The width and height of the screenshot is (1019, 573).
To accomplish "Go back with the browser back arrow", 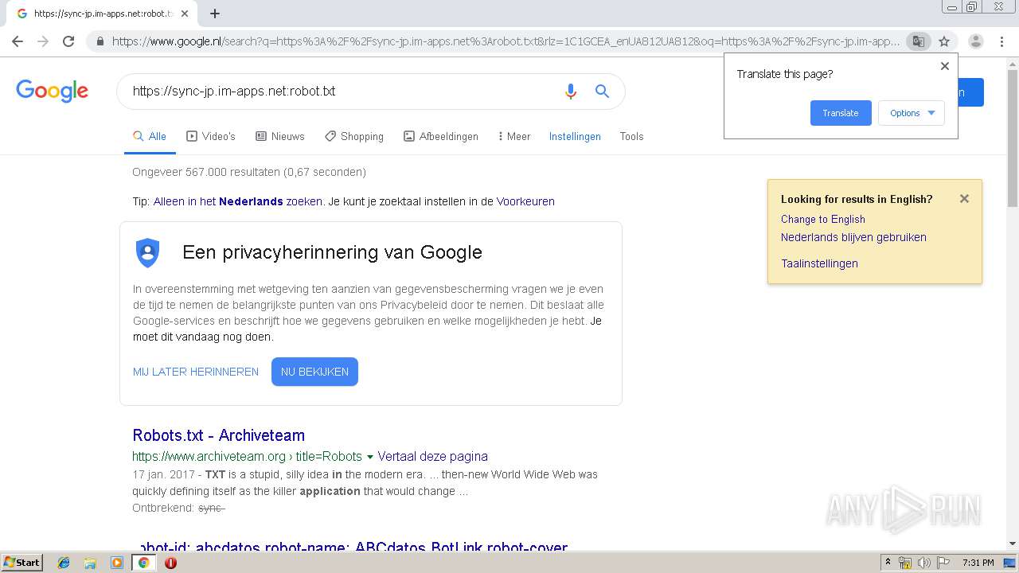I will click(18, 41).
